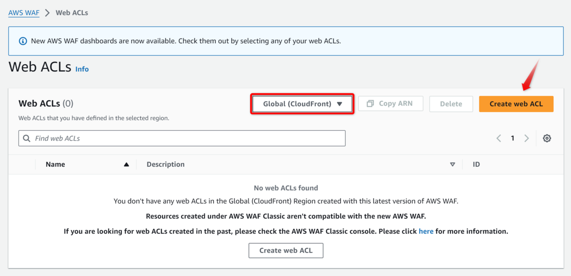Click the Copy ARN button

(390, 104)
